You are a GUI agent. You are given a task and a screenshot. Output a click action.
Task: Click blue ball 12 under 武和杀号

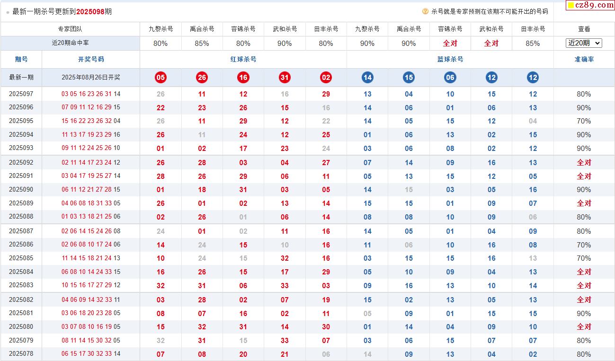tap(491, 78)
